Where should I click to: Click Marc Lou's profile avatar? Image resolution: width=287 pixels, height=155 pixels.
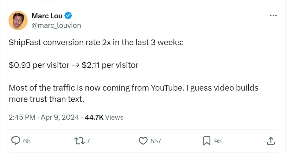pyautogui.click(x=18, y=21)
